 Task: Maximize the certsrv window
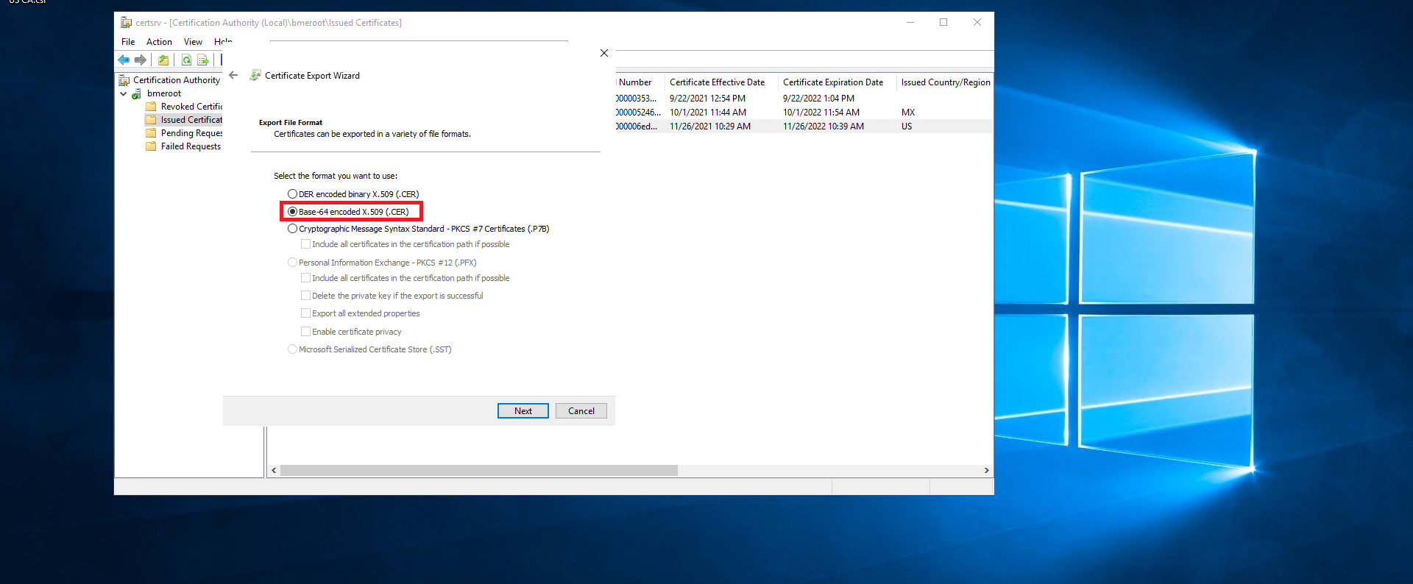coord(943,23)
